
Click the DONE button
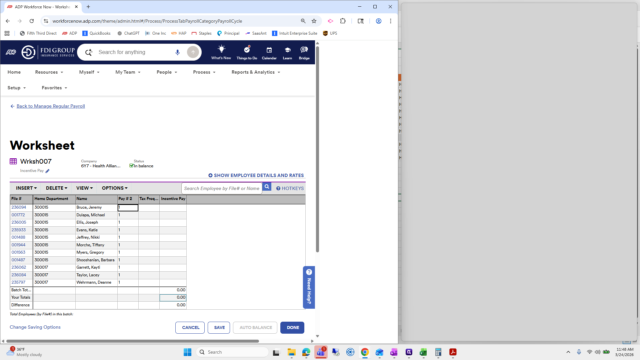[292, 328]
